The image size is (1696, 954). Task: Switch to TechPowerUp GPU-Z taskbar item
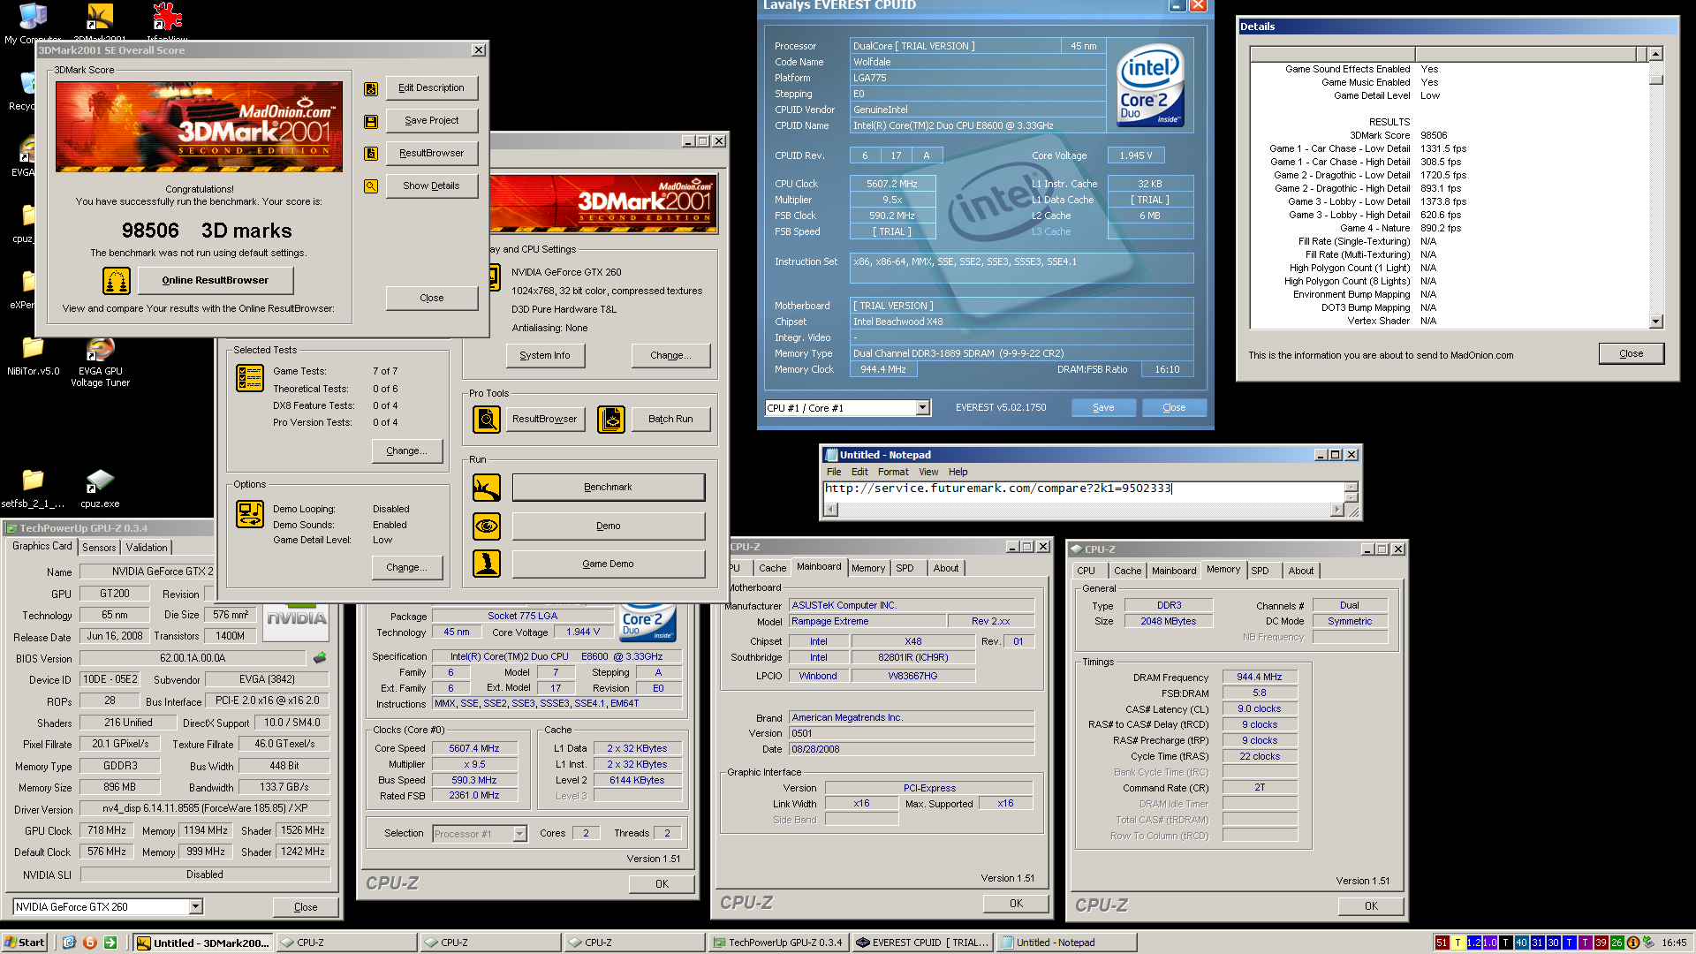click(779, 943)
